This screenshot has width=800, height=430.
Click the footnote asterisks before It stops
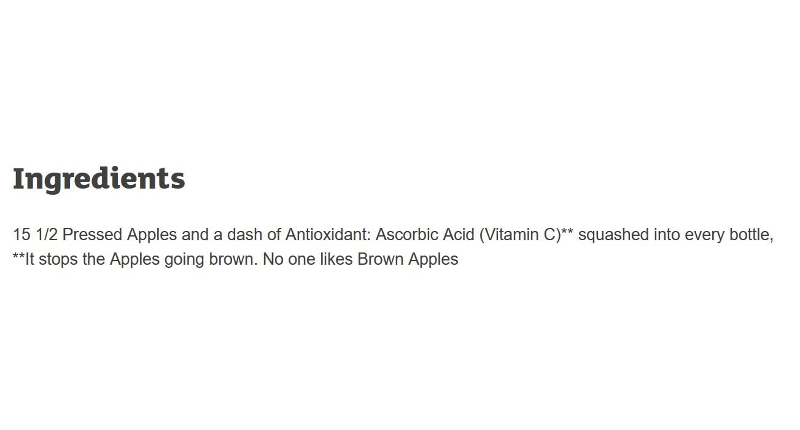(x=18, y=257)
